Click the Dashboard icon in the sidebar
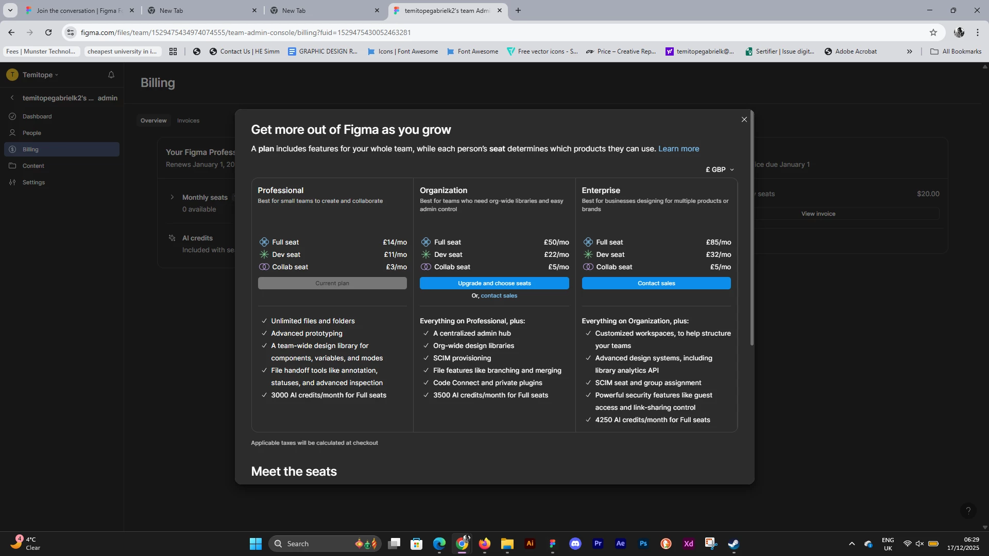The height and width of the screenshot is (556, 989). 12,116
